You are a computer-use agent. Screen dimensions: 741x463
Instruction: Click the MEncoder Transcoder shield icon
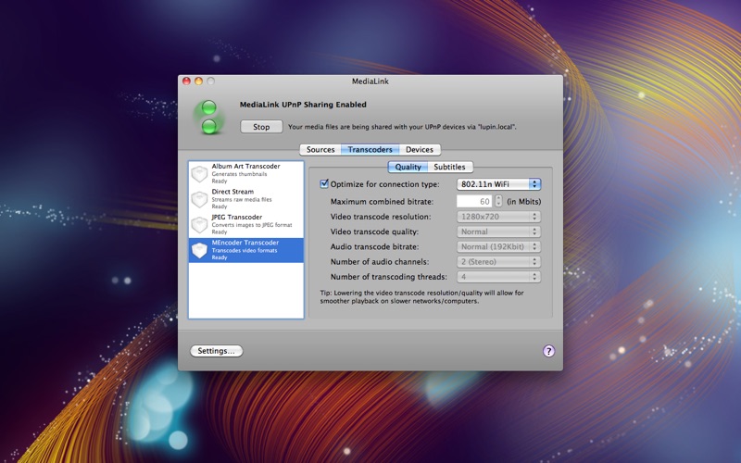coord(199,250)
